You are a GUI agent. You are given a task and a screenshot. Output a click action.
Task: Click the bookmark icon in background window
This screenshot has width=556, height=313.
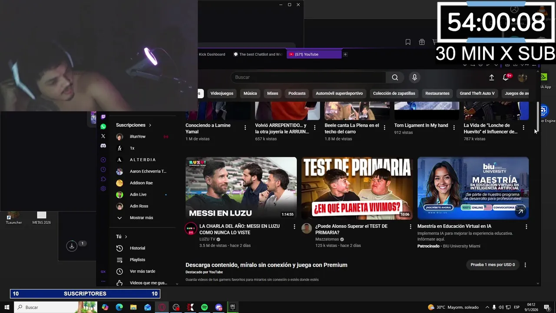pyautogui.click(x=408, y=42)
